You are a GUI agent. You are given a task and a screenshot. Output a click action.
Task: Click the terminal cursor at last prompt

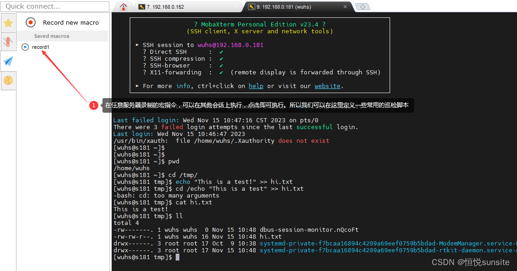[178, 257]
